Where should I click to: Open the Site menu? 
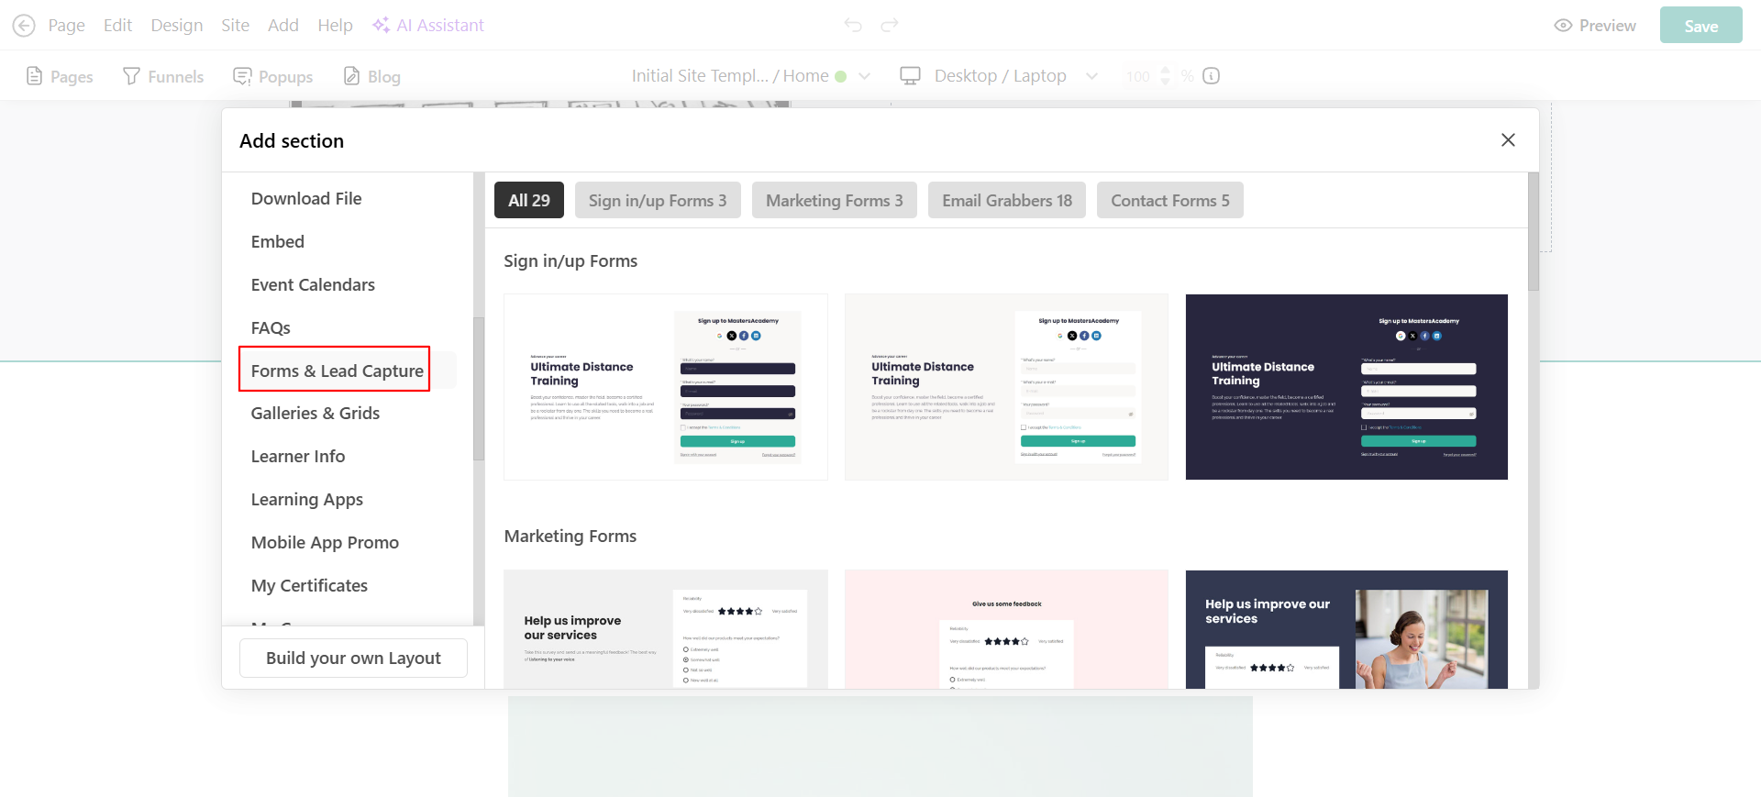235,26
